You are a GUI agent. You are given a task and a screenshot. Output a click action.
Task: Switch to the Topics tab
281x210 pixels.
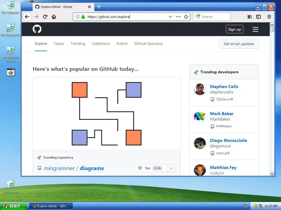(59, 43)
